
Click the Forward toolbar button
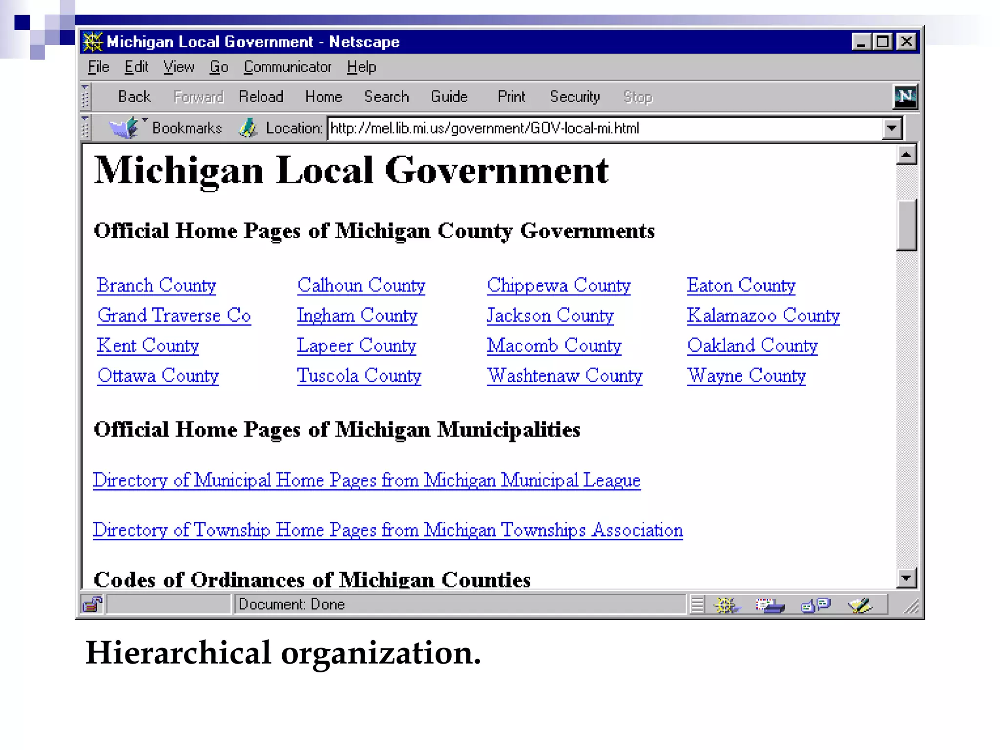(x=199, y=97)
